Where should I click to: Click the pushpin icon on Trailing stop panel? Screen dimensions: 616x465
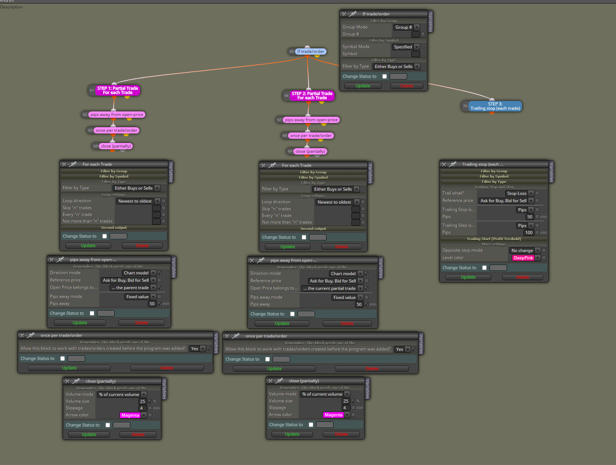[x=453, y=164]
